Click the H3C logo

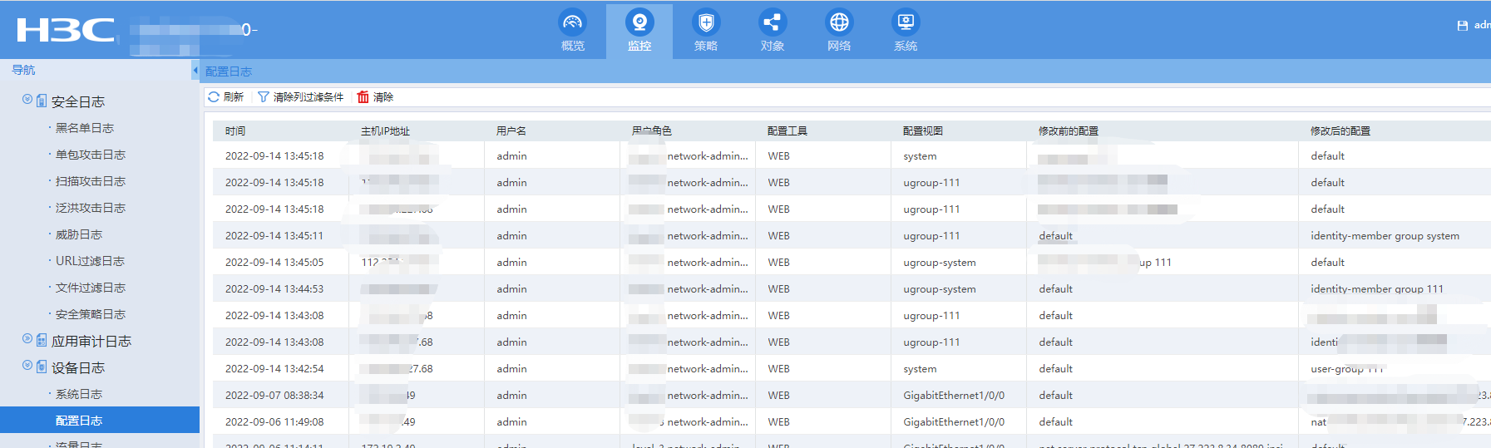click(x=66, y=30)
